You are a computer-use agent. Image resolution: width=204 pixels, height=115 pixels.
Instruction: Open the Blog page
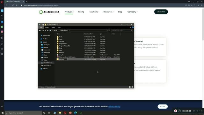click(x=120, y=12)
